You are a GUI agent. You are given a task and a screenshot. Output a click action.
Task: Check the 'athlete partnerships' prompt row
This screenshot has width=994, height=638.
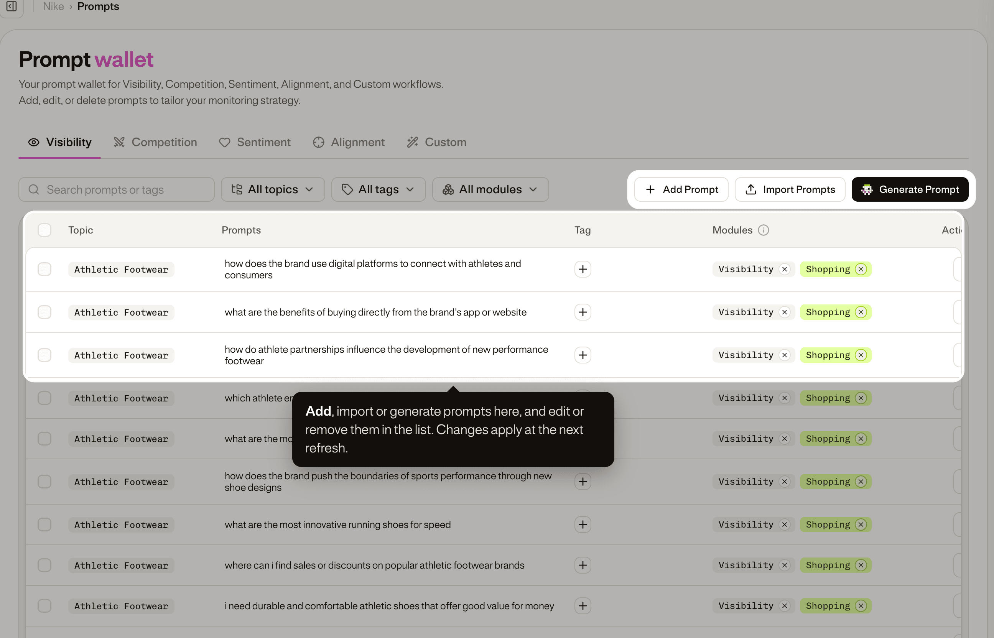pyautogui.click(x=44, y=355)
